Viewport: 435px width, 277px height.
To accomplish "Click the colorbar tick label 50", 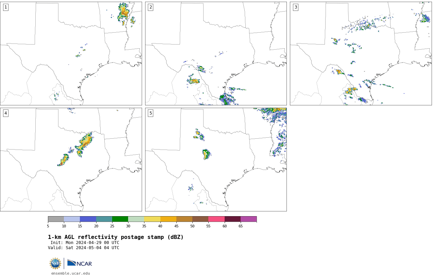I will tap(192, 226).
